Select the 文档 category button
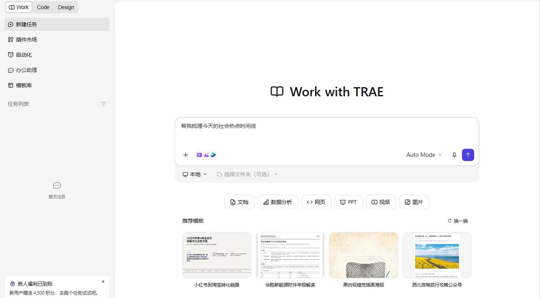 (x=239, y=202)
